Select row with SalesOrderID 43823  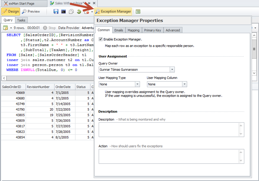48,132
